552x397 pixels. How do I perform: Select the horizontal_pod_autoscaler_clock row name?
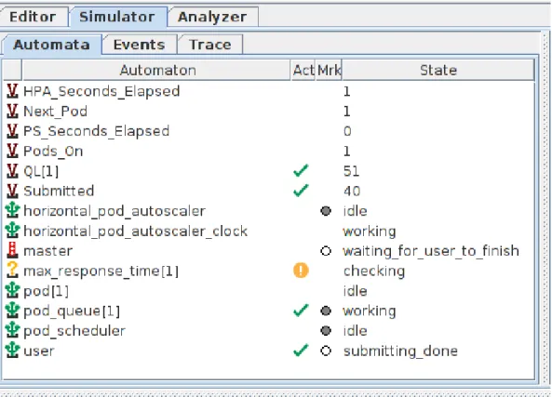pyautogui.click(x=136, y=232)
